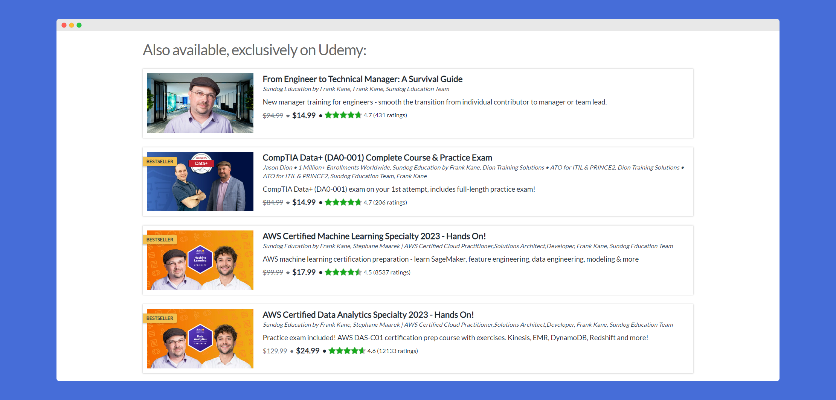Click the $14.99 price of the CompTIA Data+ course
The width and height of the screenshot is (836, 400).
coord(304,202)
